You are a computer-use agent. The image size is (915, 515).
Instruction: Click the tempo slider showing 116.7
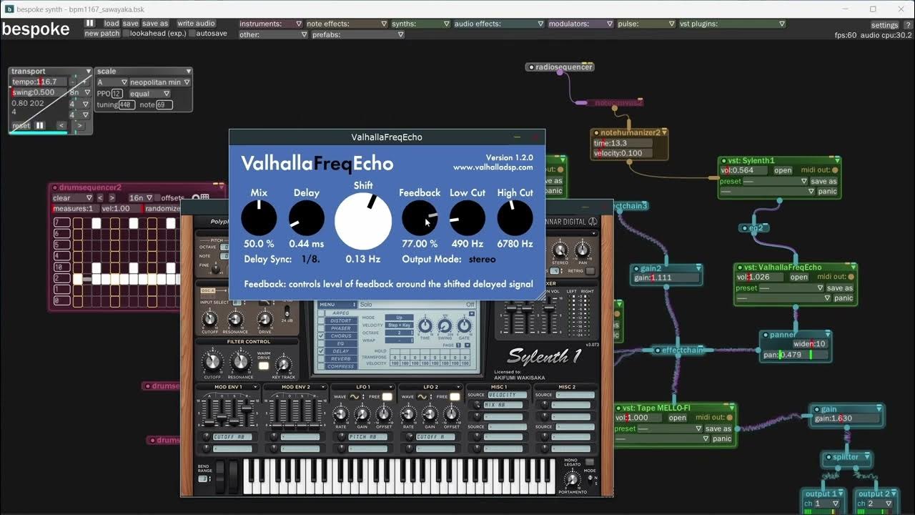pos(39,82)
